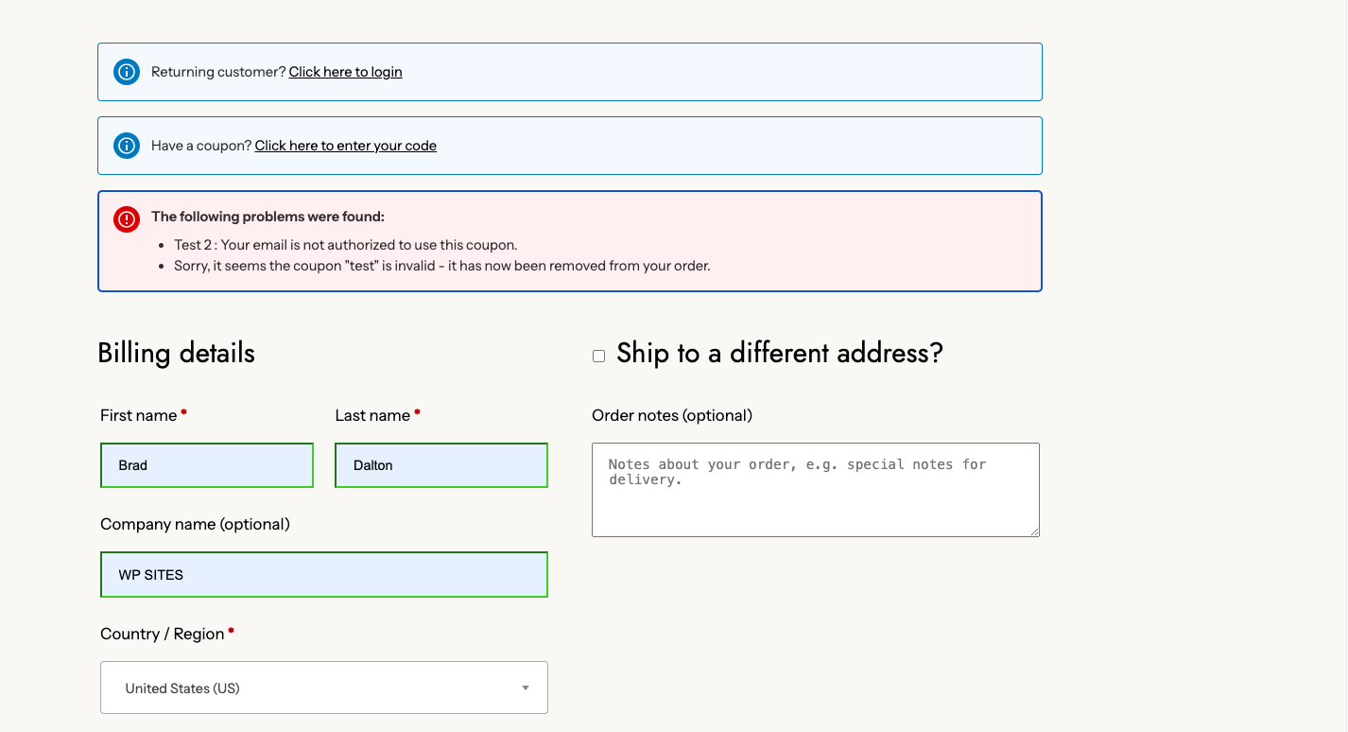The height and width of the screenshot is (732, 1348).
Task: Click the Order notes textarea resize handle
Action: point(1034,532)
